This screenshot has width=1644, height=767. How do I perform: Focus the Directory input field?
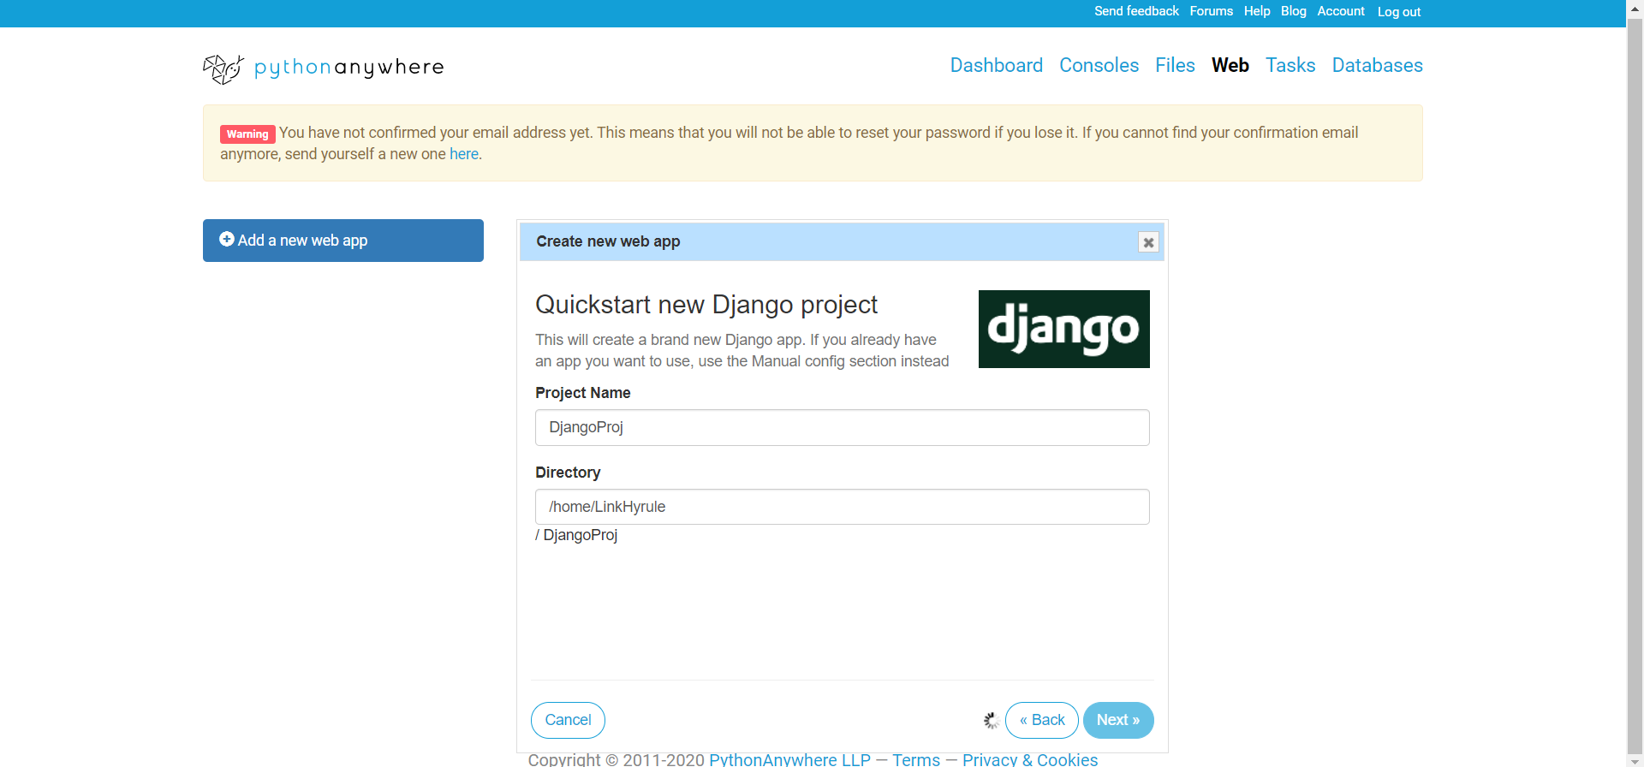point(843,507)
